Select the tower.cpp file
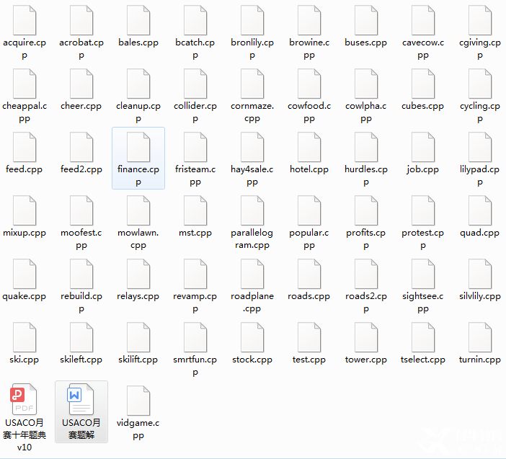The width and height of the screenshot is (506, 459). (365, 337)
